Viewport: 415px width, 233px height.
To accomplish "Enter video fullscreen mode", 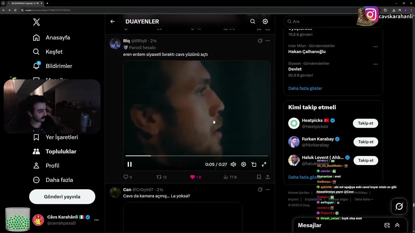I will tap(264, 164).
